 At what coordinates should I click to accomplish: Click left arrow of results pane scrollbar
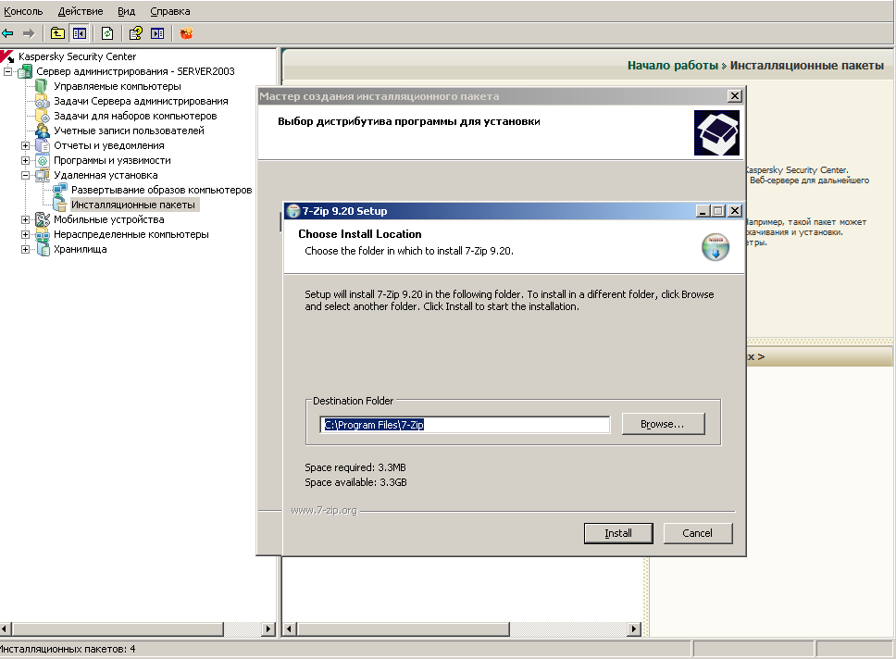289,629
